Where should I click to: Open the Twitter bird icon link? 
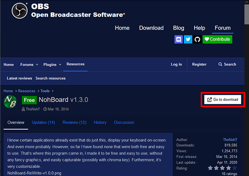(x=188, y=39)
